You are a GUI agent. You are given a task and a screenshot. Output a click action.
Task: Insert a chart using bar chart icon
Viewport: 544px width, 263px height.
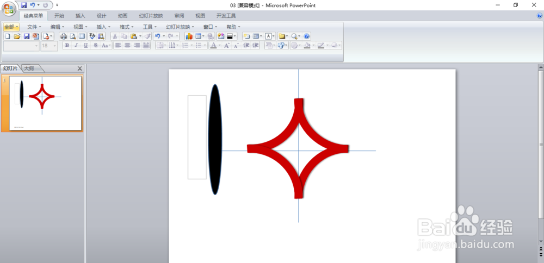pyautogui.click(x=189, y=36)
